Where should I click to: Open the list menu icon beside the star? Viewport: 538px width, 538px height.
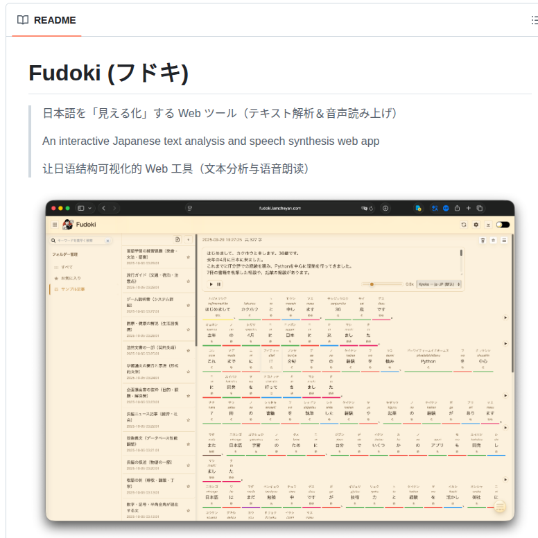click(x=504, y=240)
